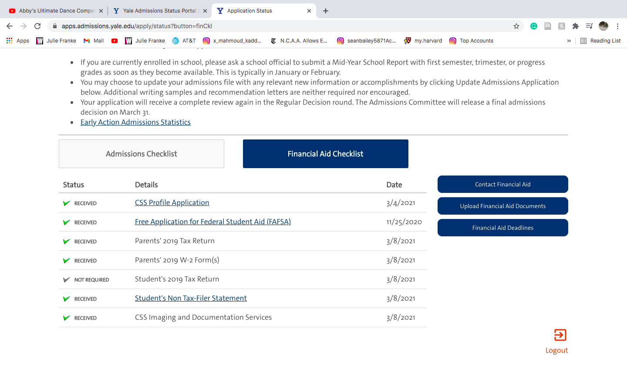Open the AT&T bookmark
The height and width of the screenshot is (391, 627).
(184, 41)
